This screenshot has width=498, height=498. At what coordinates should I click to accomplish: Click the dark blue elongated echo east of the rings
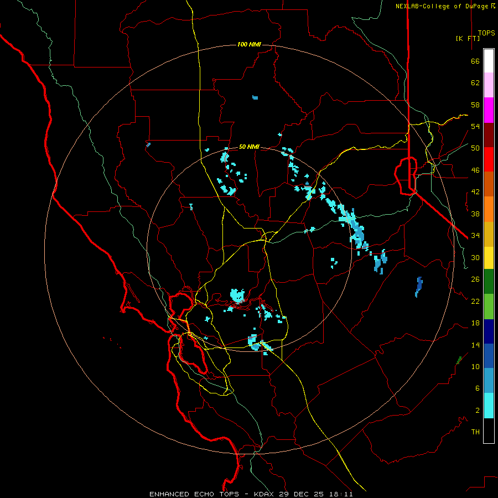[419, 287]
